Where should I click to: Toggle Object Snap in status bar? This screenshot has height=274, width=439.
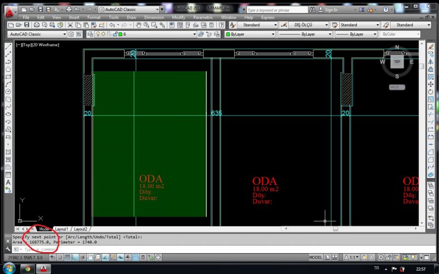(90, 257)
